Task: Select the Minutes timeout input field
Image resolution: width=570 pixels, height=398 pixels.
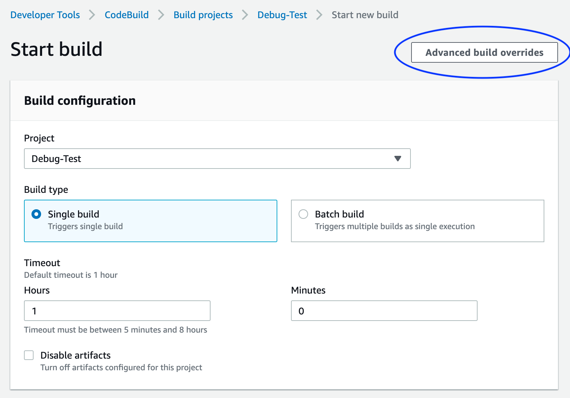Action: click(x=384, y=311)
